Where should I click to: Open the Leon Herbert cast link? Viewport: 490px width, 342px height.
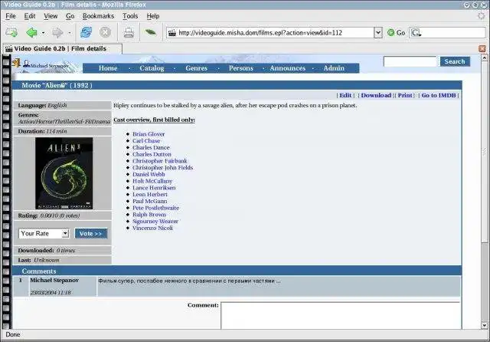tap(150, 194)
